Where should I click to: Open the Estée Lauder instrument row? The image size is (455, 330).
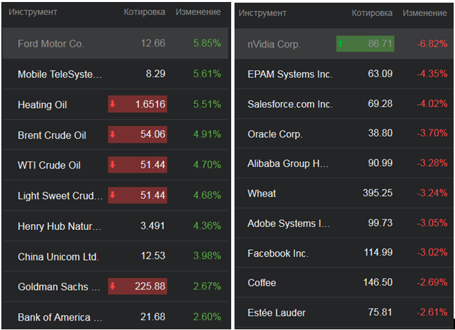coord(276,313)
